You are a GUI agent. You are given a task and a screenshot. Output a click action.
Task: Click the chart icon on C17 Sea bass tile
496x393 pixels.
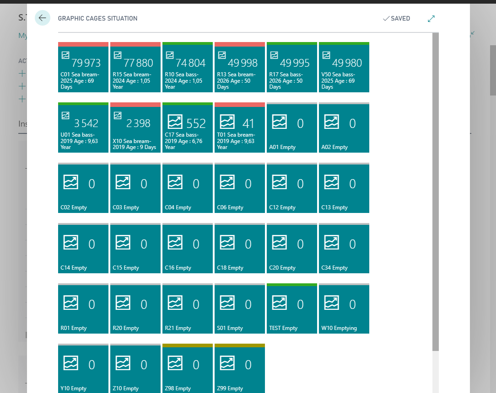point(175,122)
